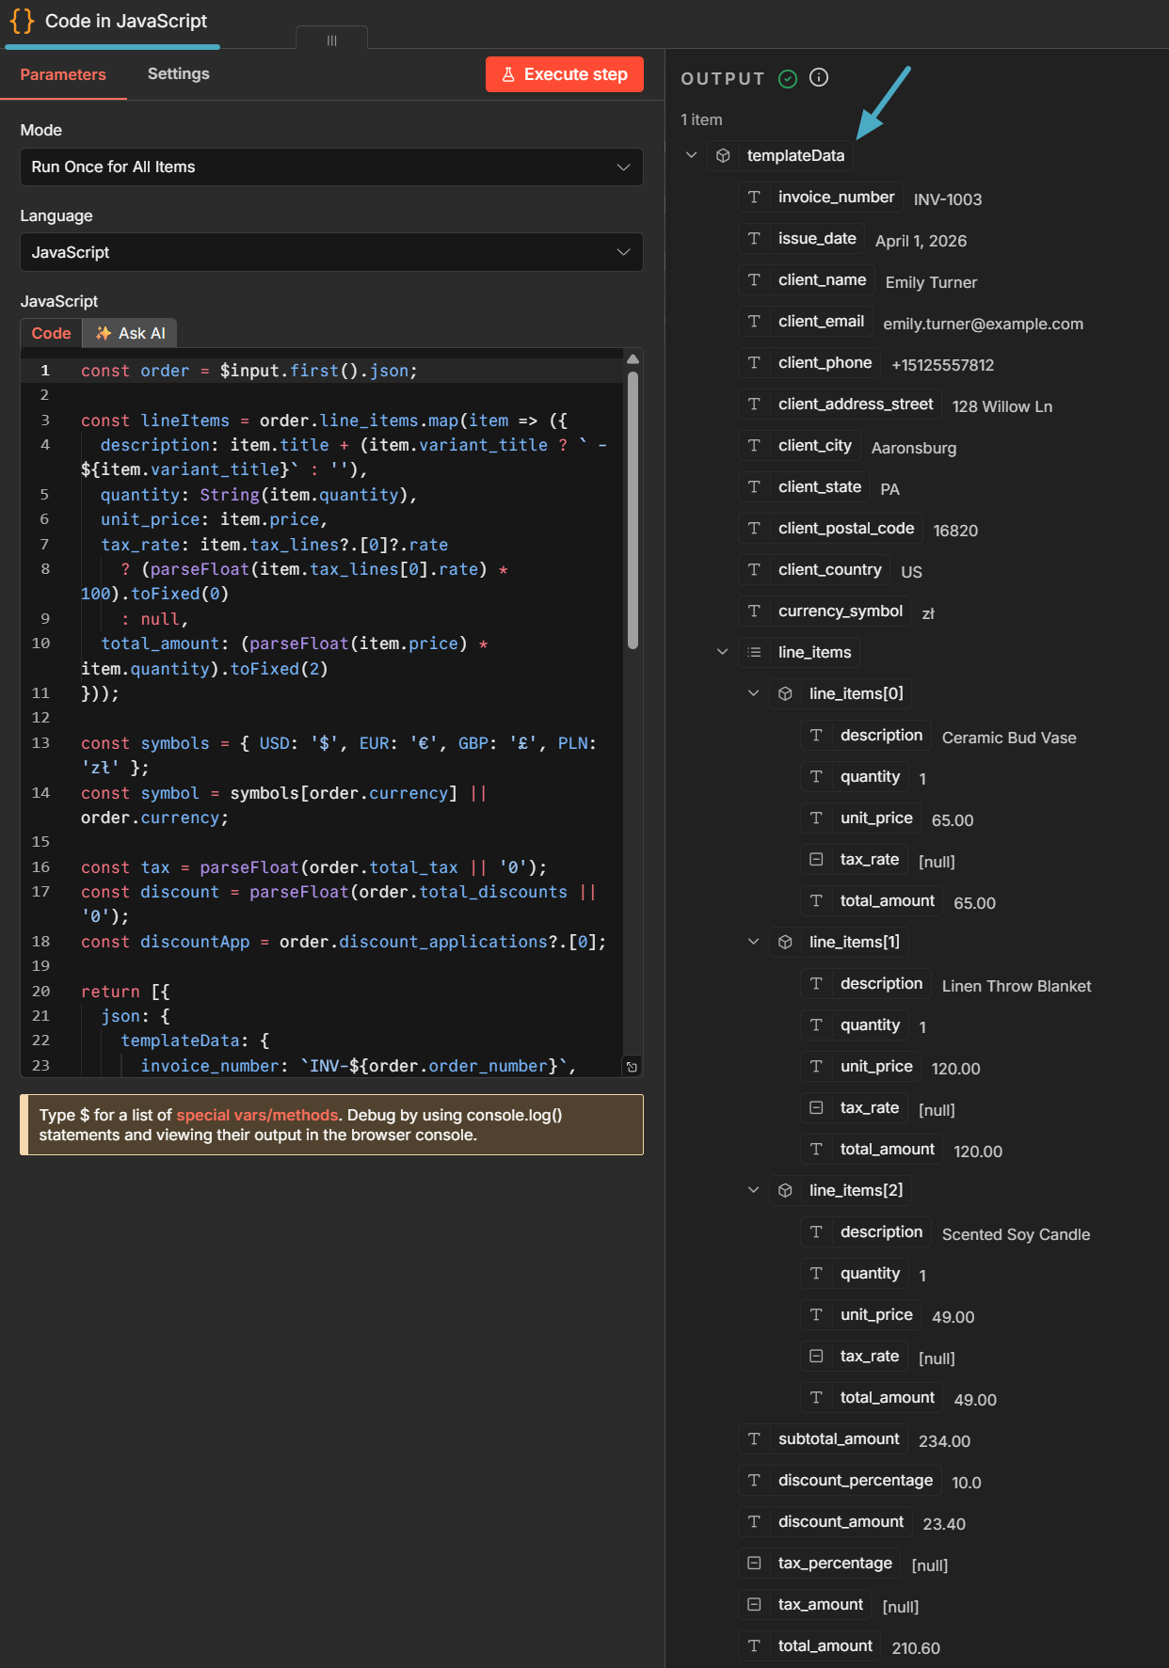
Task: Click the discount_amount field label
Action: click(841, 1521)
